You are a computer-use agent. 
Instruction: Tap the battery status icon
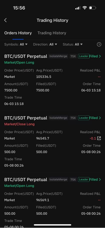click(x=92, y=8)
